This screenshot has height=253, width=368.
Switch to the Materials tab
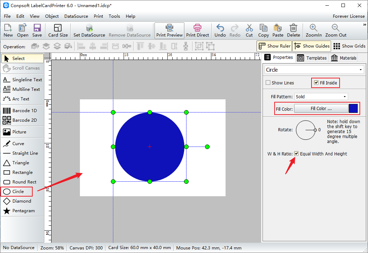click(x=343, y=58)
